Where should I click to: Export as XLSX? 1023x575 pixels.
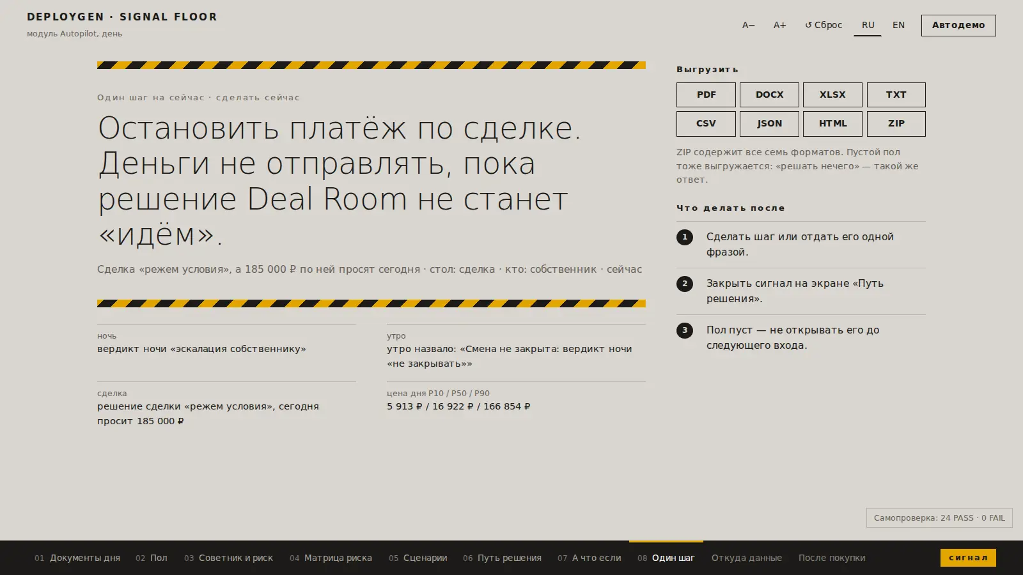832,95
